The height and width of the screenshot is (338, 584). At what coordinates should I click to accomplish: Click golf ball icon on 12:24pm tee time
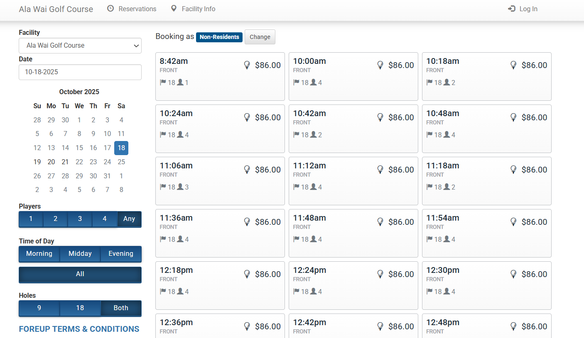(380, 274)
